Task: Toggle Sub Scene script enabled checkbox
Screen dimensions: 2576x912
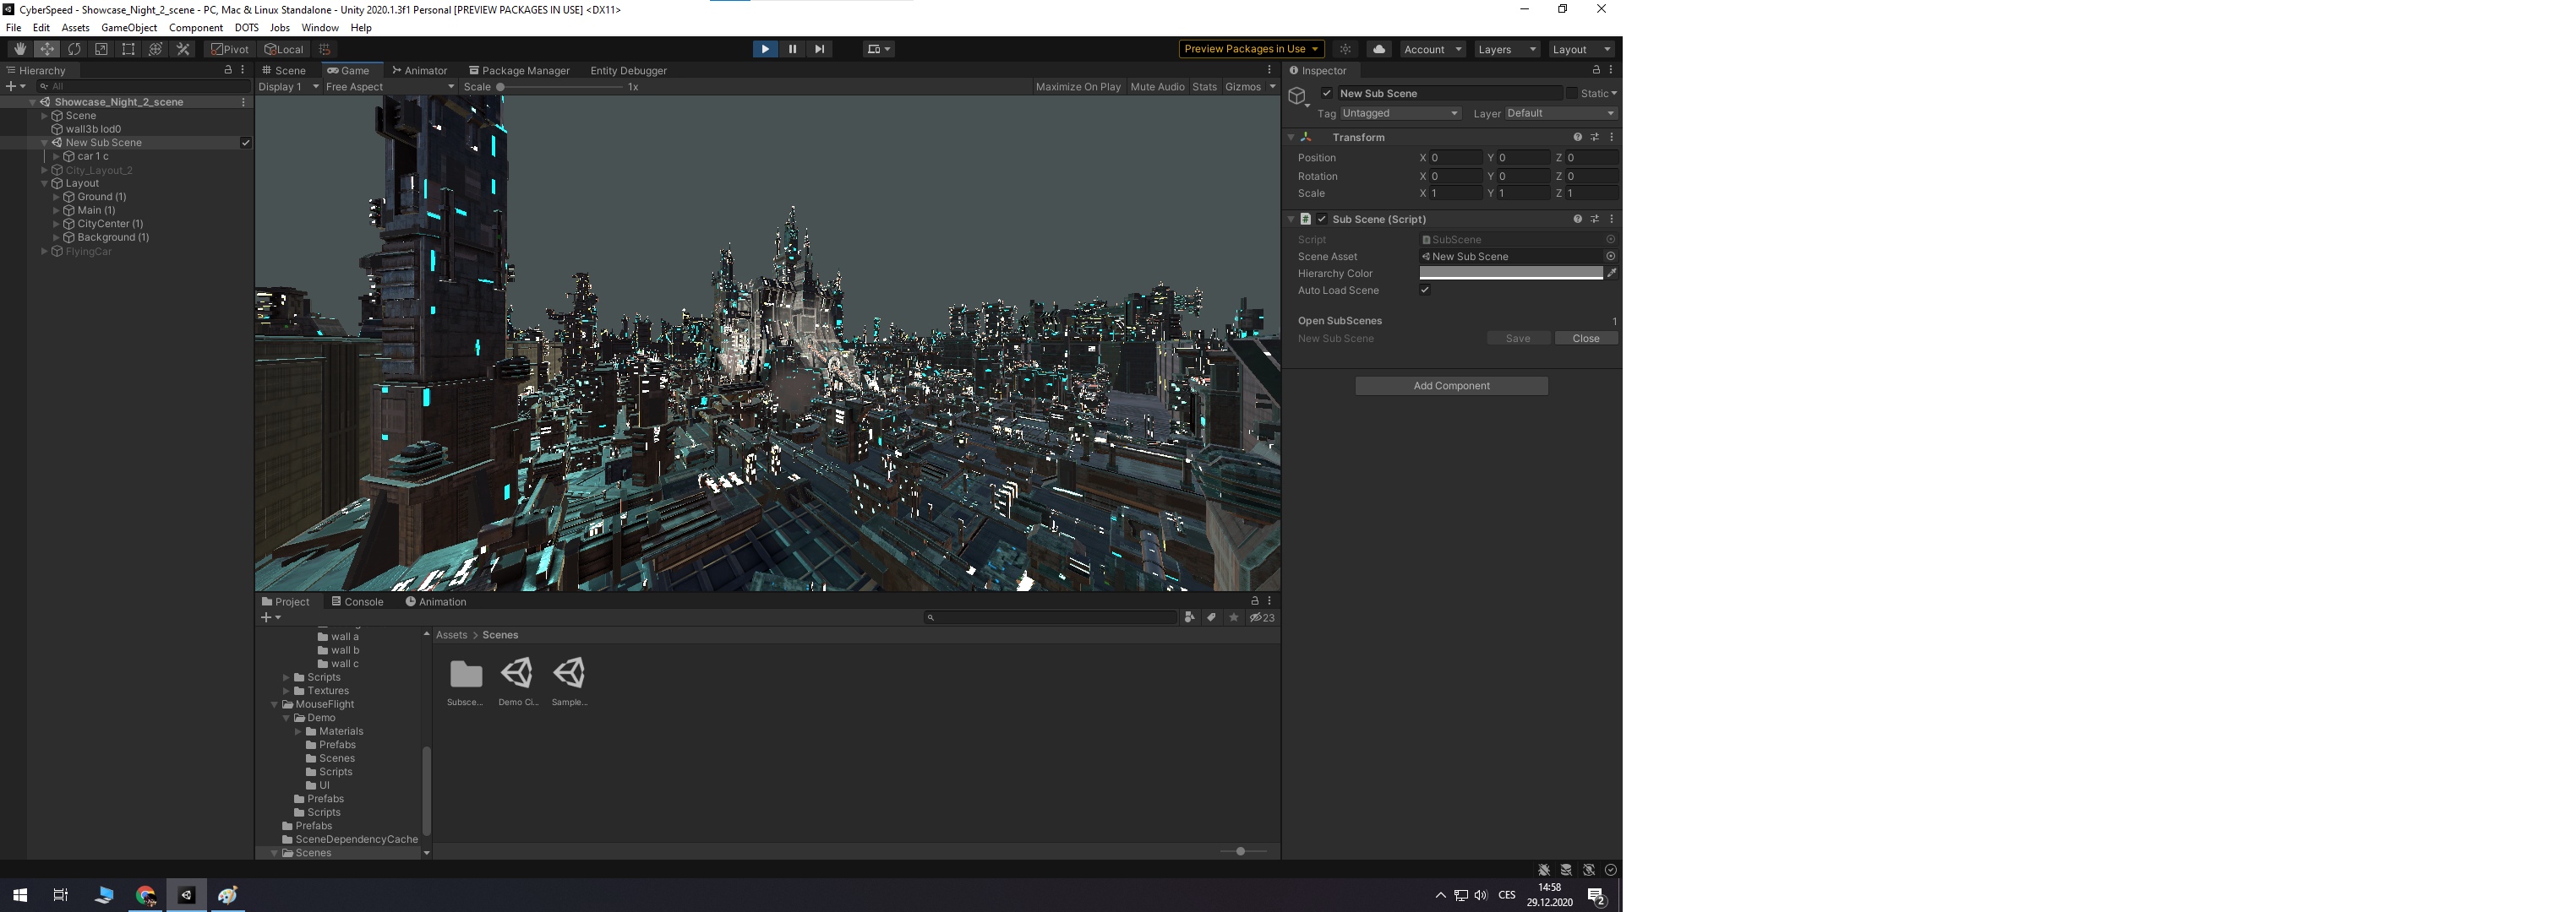Action: pos(1322,219)
